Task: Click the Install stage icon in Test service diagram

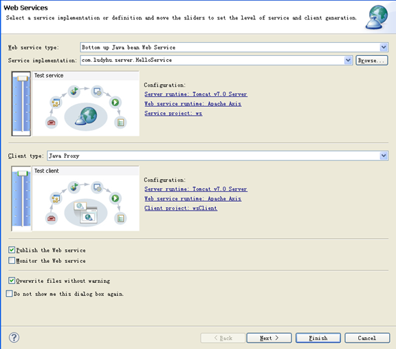Action: (x=97, y=92)
